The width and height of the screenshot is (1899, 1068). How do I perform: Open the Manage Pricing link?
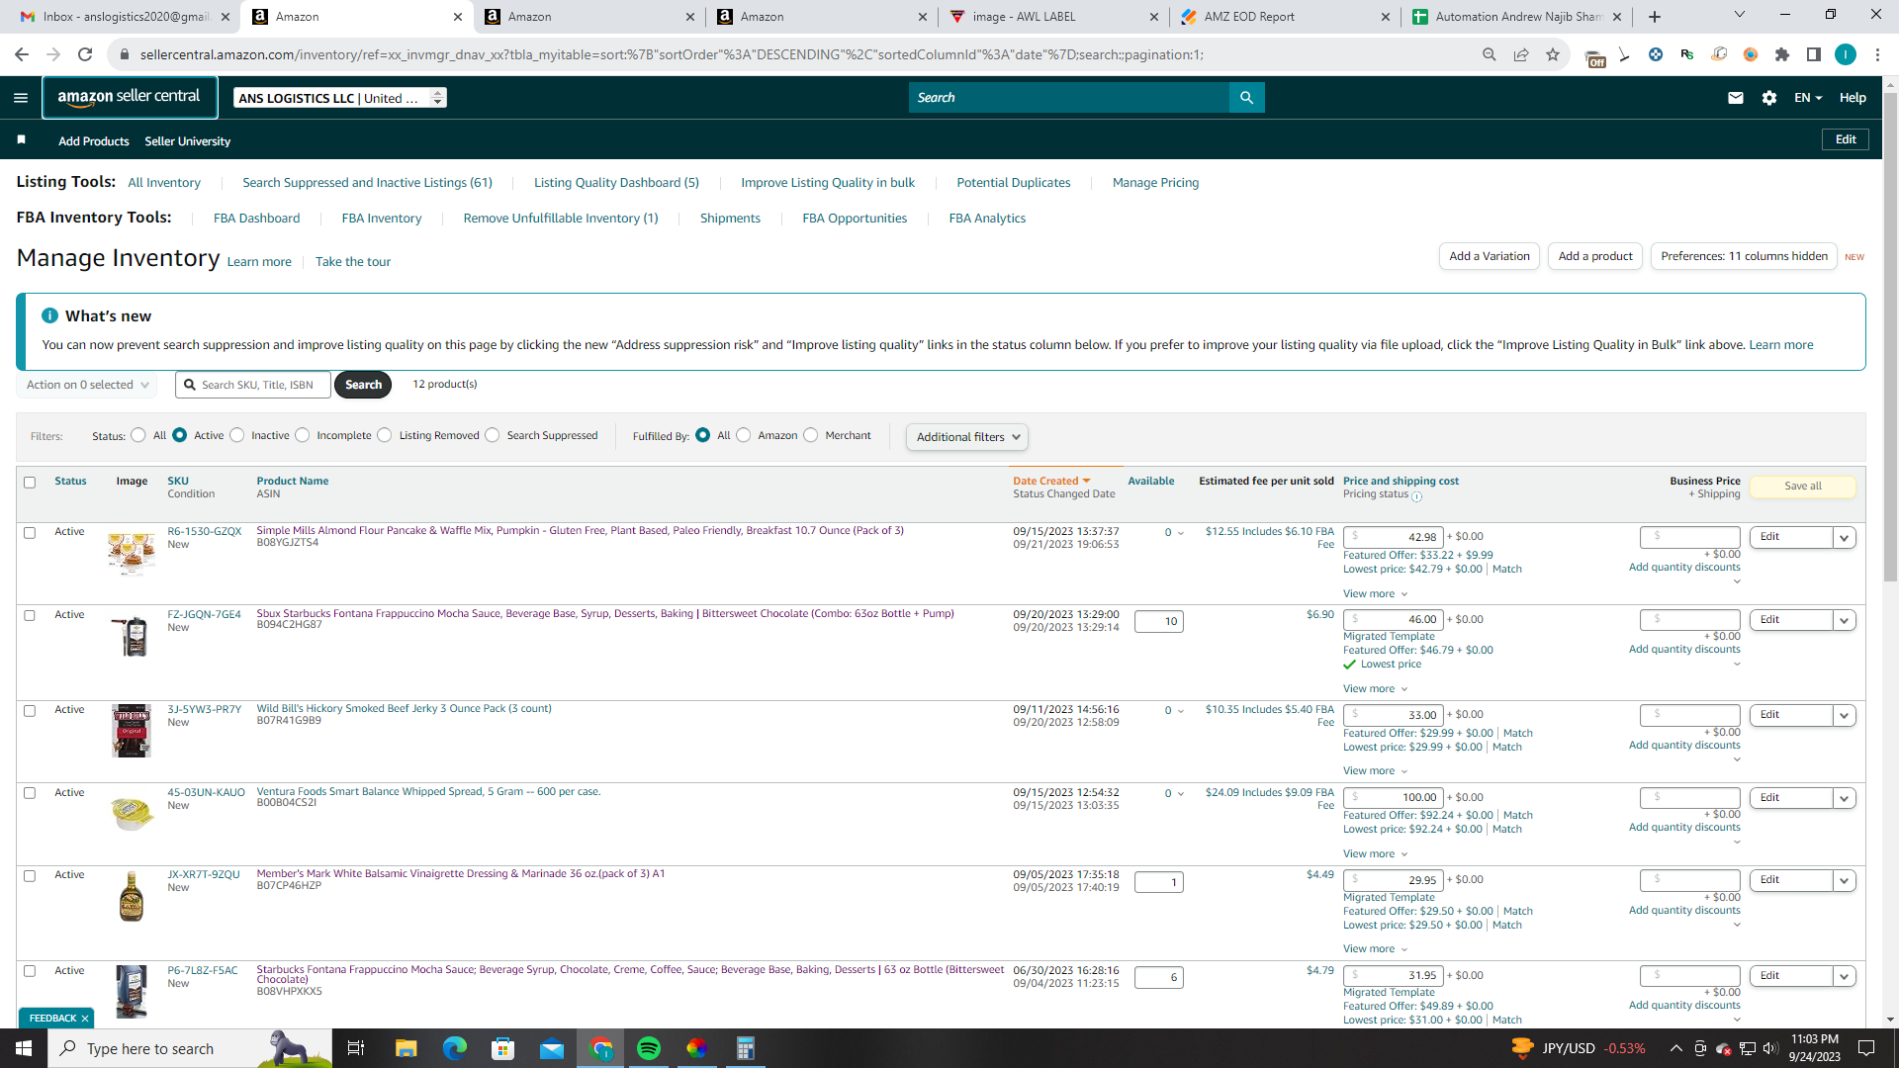(1155, 183)
